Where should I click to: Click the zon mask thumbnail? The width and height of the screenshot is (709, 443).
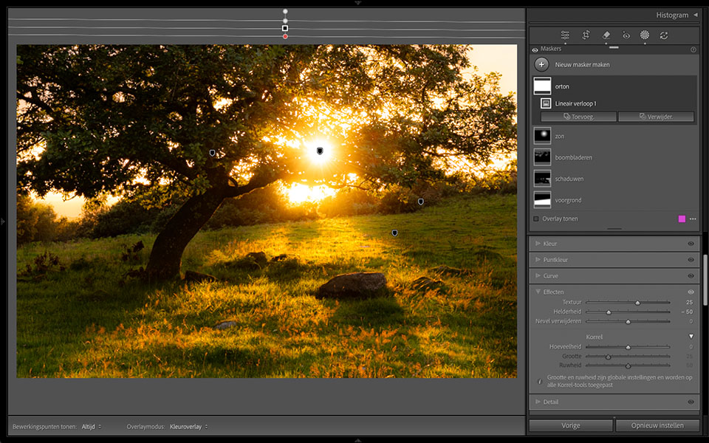(x=542, y=136)
